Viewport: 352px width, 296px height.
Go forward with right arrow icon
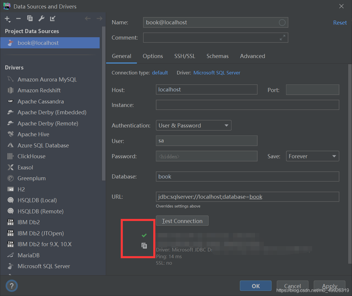pos(99,18)
